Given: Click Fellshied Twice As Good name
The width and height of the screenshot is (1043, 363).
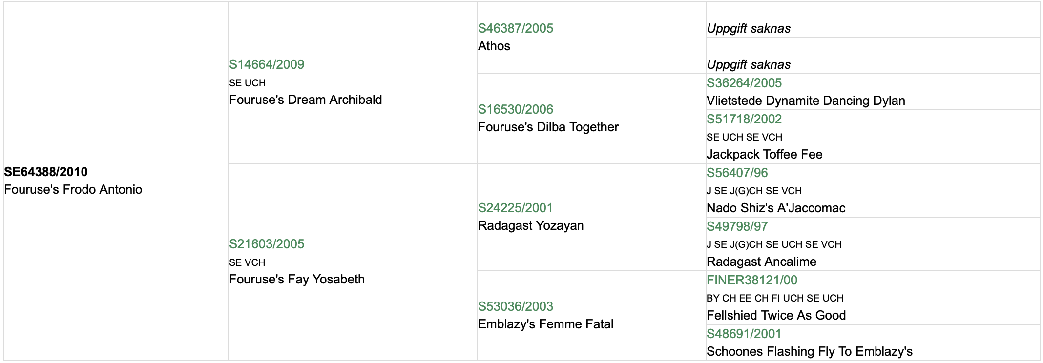Looking at the screenshot, I should 776,315.
